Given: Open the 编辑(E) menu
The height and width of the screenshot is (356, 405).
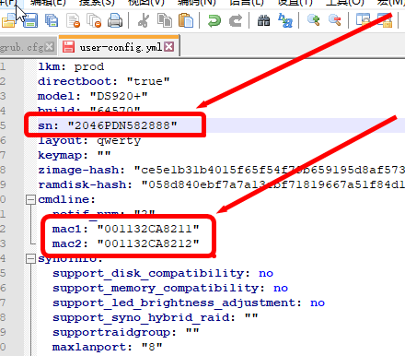Looking at the screenshot, I should click(x=48, y=3).
